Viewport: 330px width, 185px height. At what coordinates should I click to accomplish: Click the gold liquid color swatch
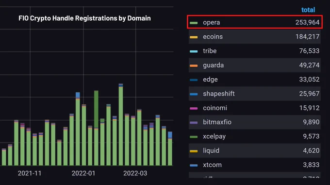[194, 151]
